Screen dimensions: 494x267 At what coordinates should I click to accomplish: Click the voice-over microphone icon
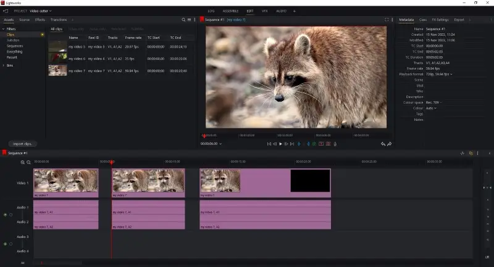click(335, 144)
